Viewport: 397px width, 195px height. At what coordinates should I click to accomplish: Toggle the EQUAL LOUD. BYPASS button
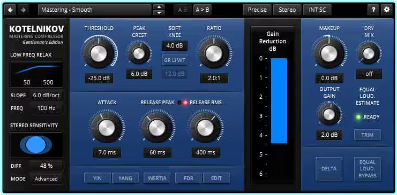(368, 169)
